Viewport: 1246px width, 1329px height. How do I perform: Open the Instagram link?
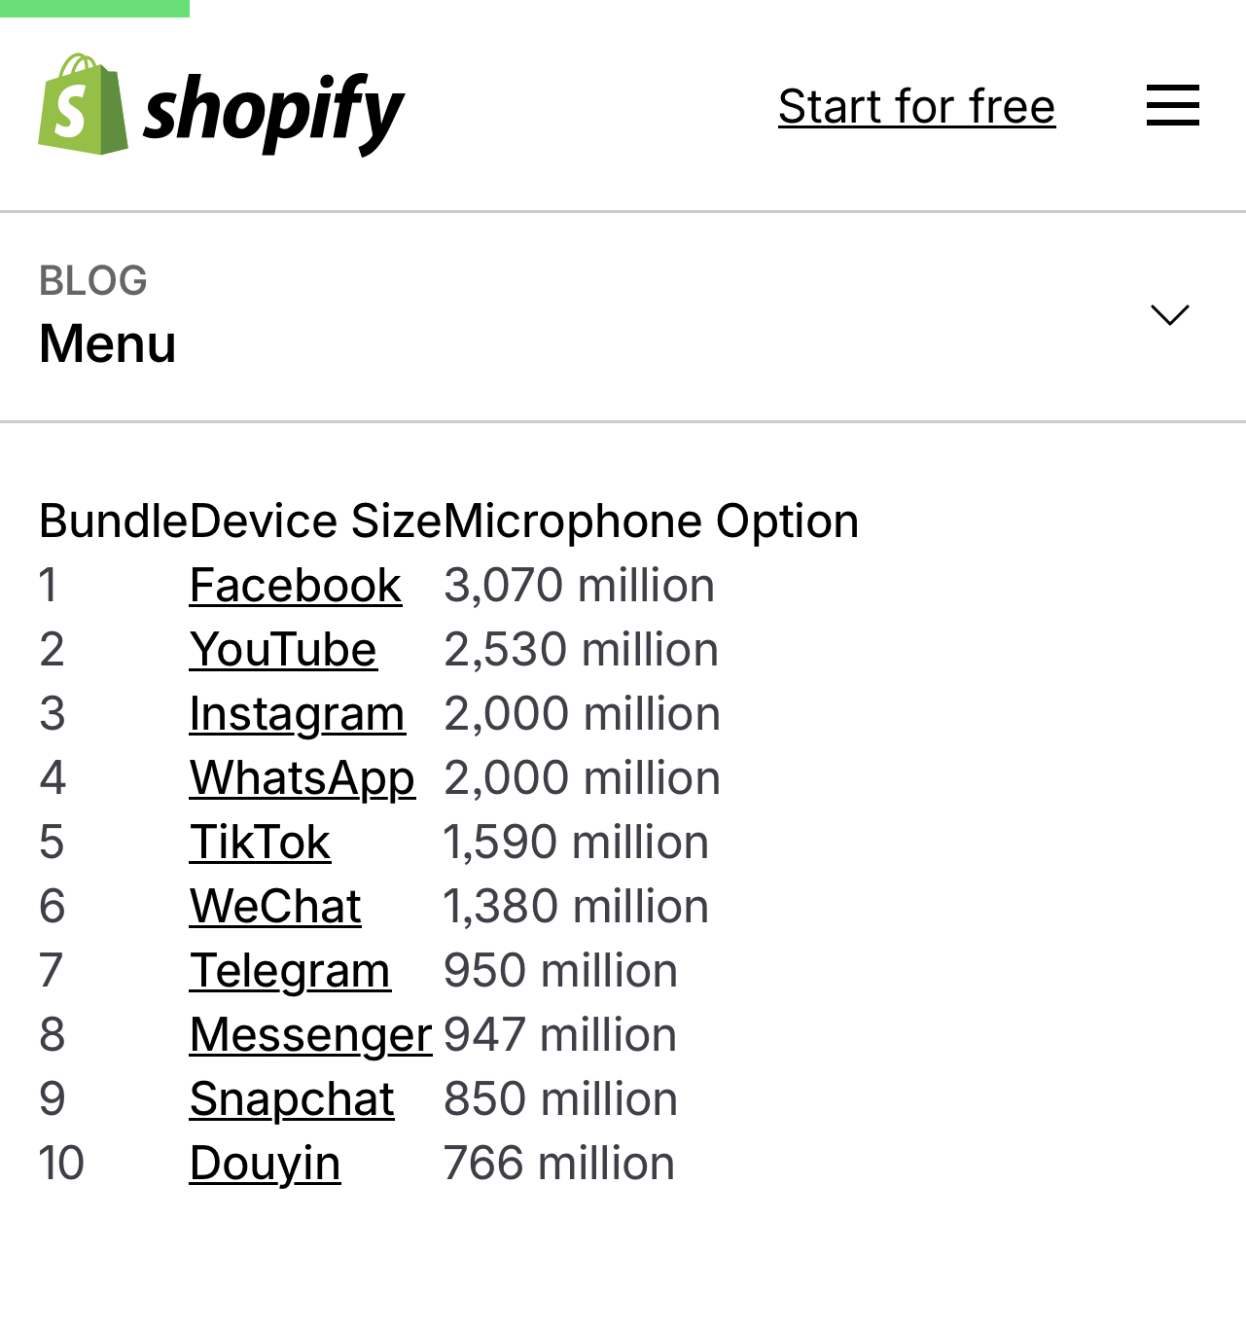pos(297,714)
